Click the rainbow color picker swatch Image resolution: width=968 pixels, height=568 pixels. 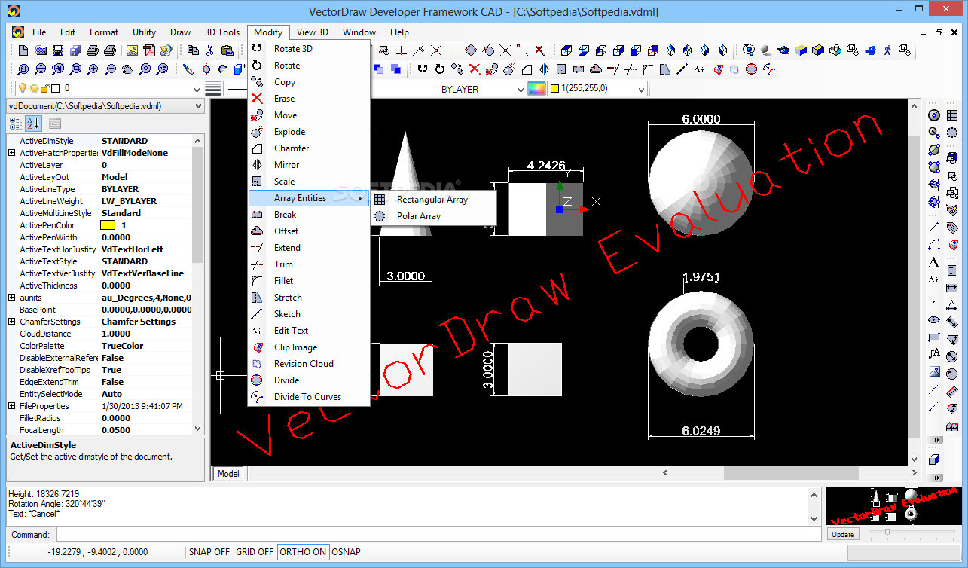click(x=536, y=89)
